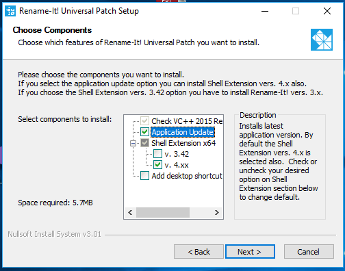
Task: Select the Application Update tree item
Action: (x=183, y=132)
